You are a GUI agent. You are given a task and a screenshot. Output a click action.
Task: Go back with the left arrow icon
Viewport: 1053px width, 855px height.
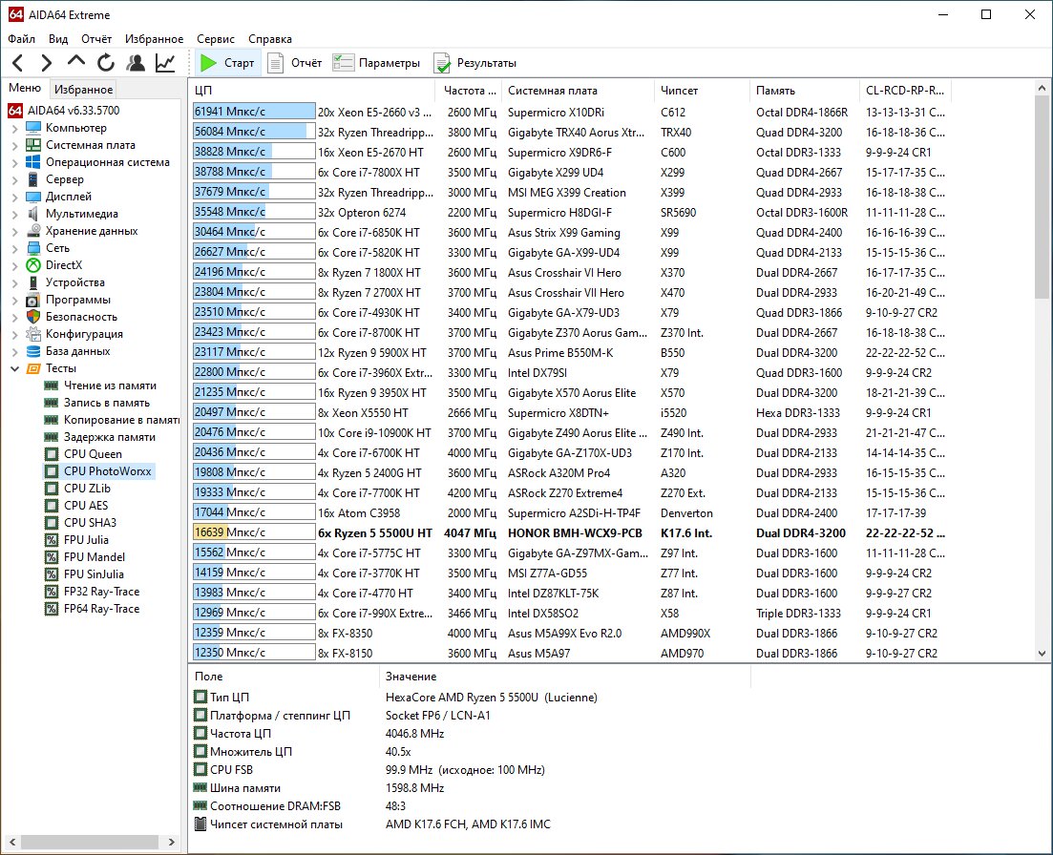pyautogui.click(x=18, y=63)
